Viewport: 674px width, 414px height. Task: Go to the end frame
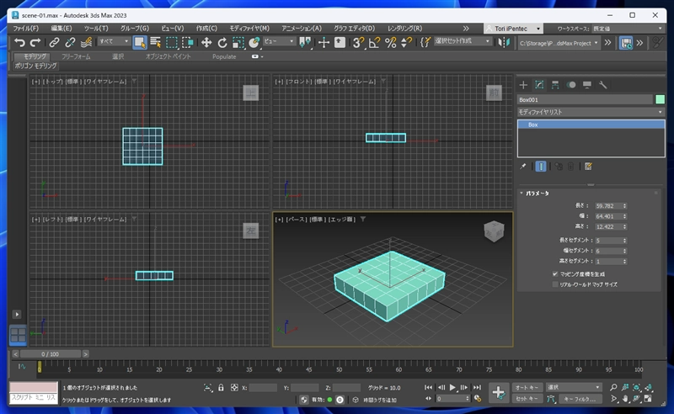pos(477,387)
